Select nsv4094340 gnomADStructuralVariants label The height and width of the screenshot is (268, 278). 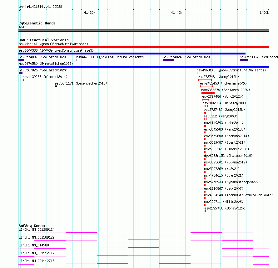(x=239, y=195)
